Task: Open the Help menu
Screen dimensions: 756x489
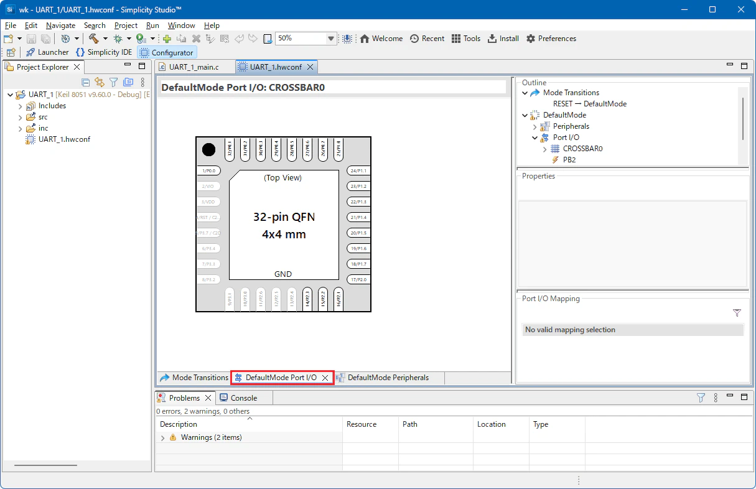Action: point(212,26)
